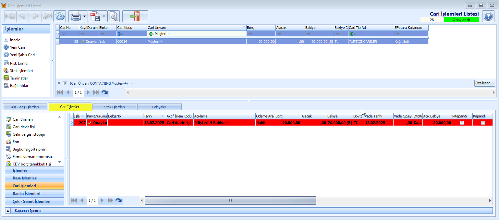Image resolution: width=499 pixels, height=220 pixels.
Task: Click the printer icon in toolbar
Action: click(75, 16)
